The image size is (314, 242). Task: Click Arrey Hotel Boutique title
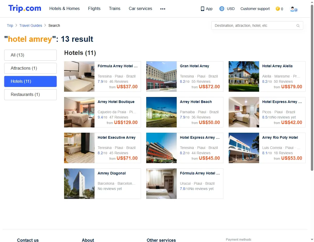pyautogui.click(x=116, y=102)
